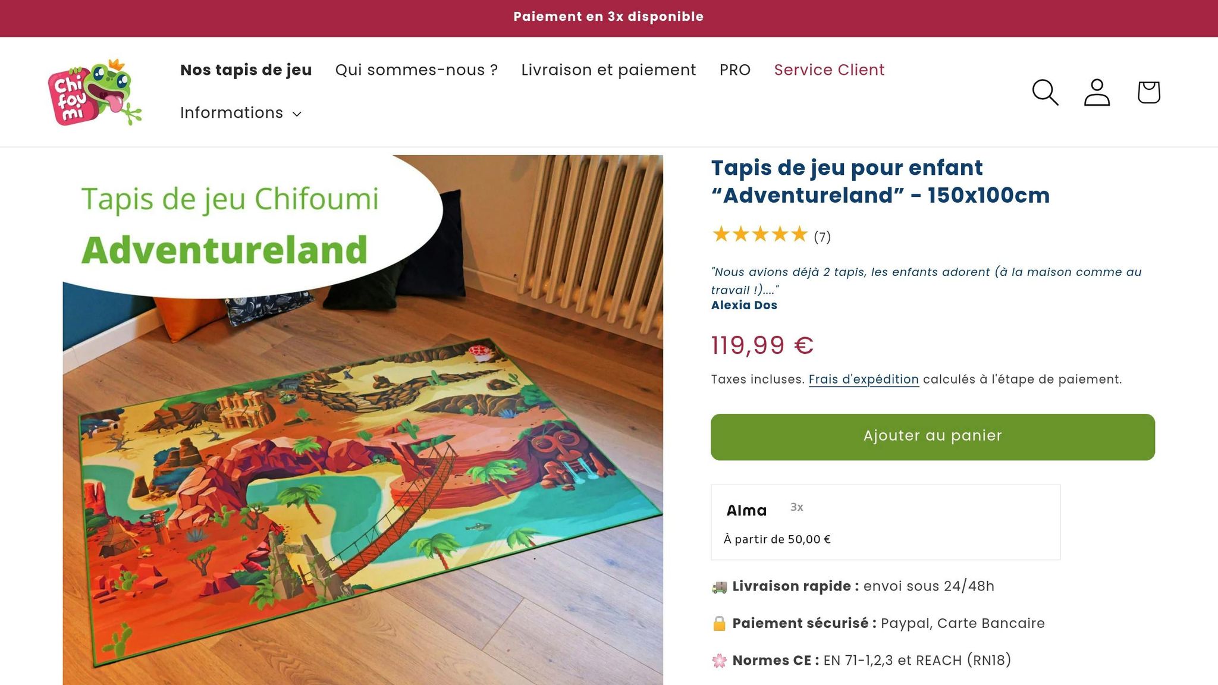Viewport: 1218px width, 685px height.
Task: Open the search magnifier icon
Action: (x=1045, y=92)
